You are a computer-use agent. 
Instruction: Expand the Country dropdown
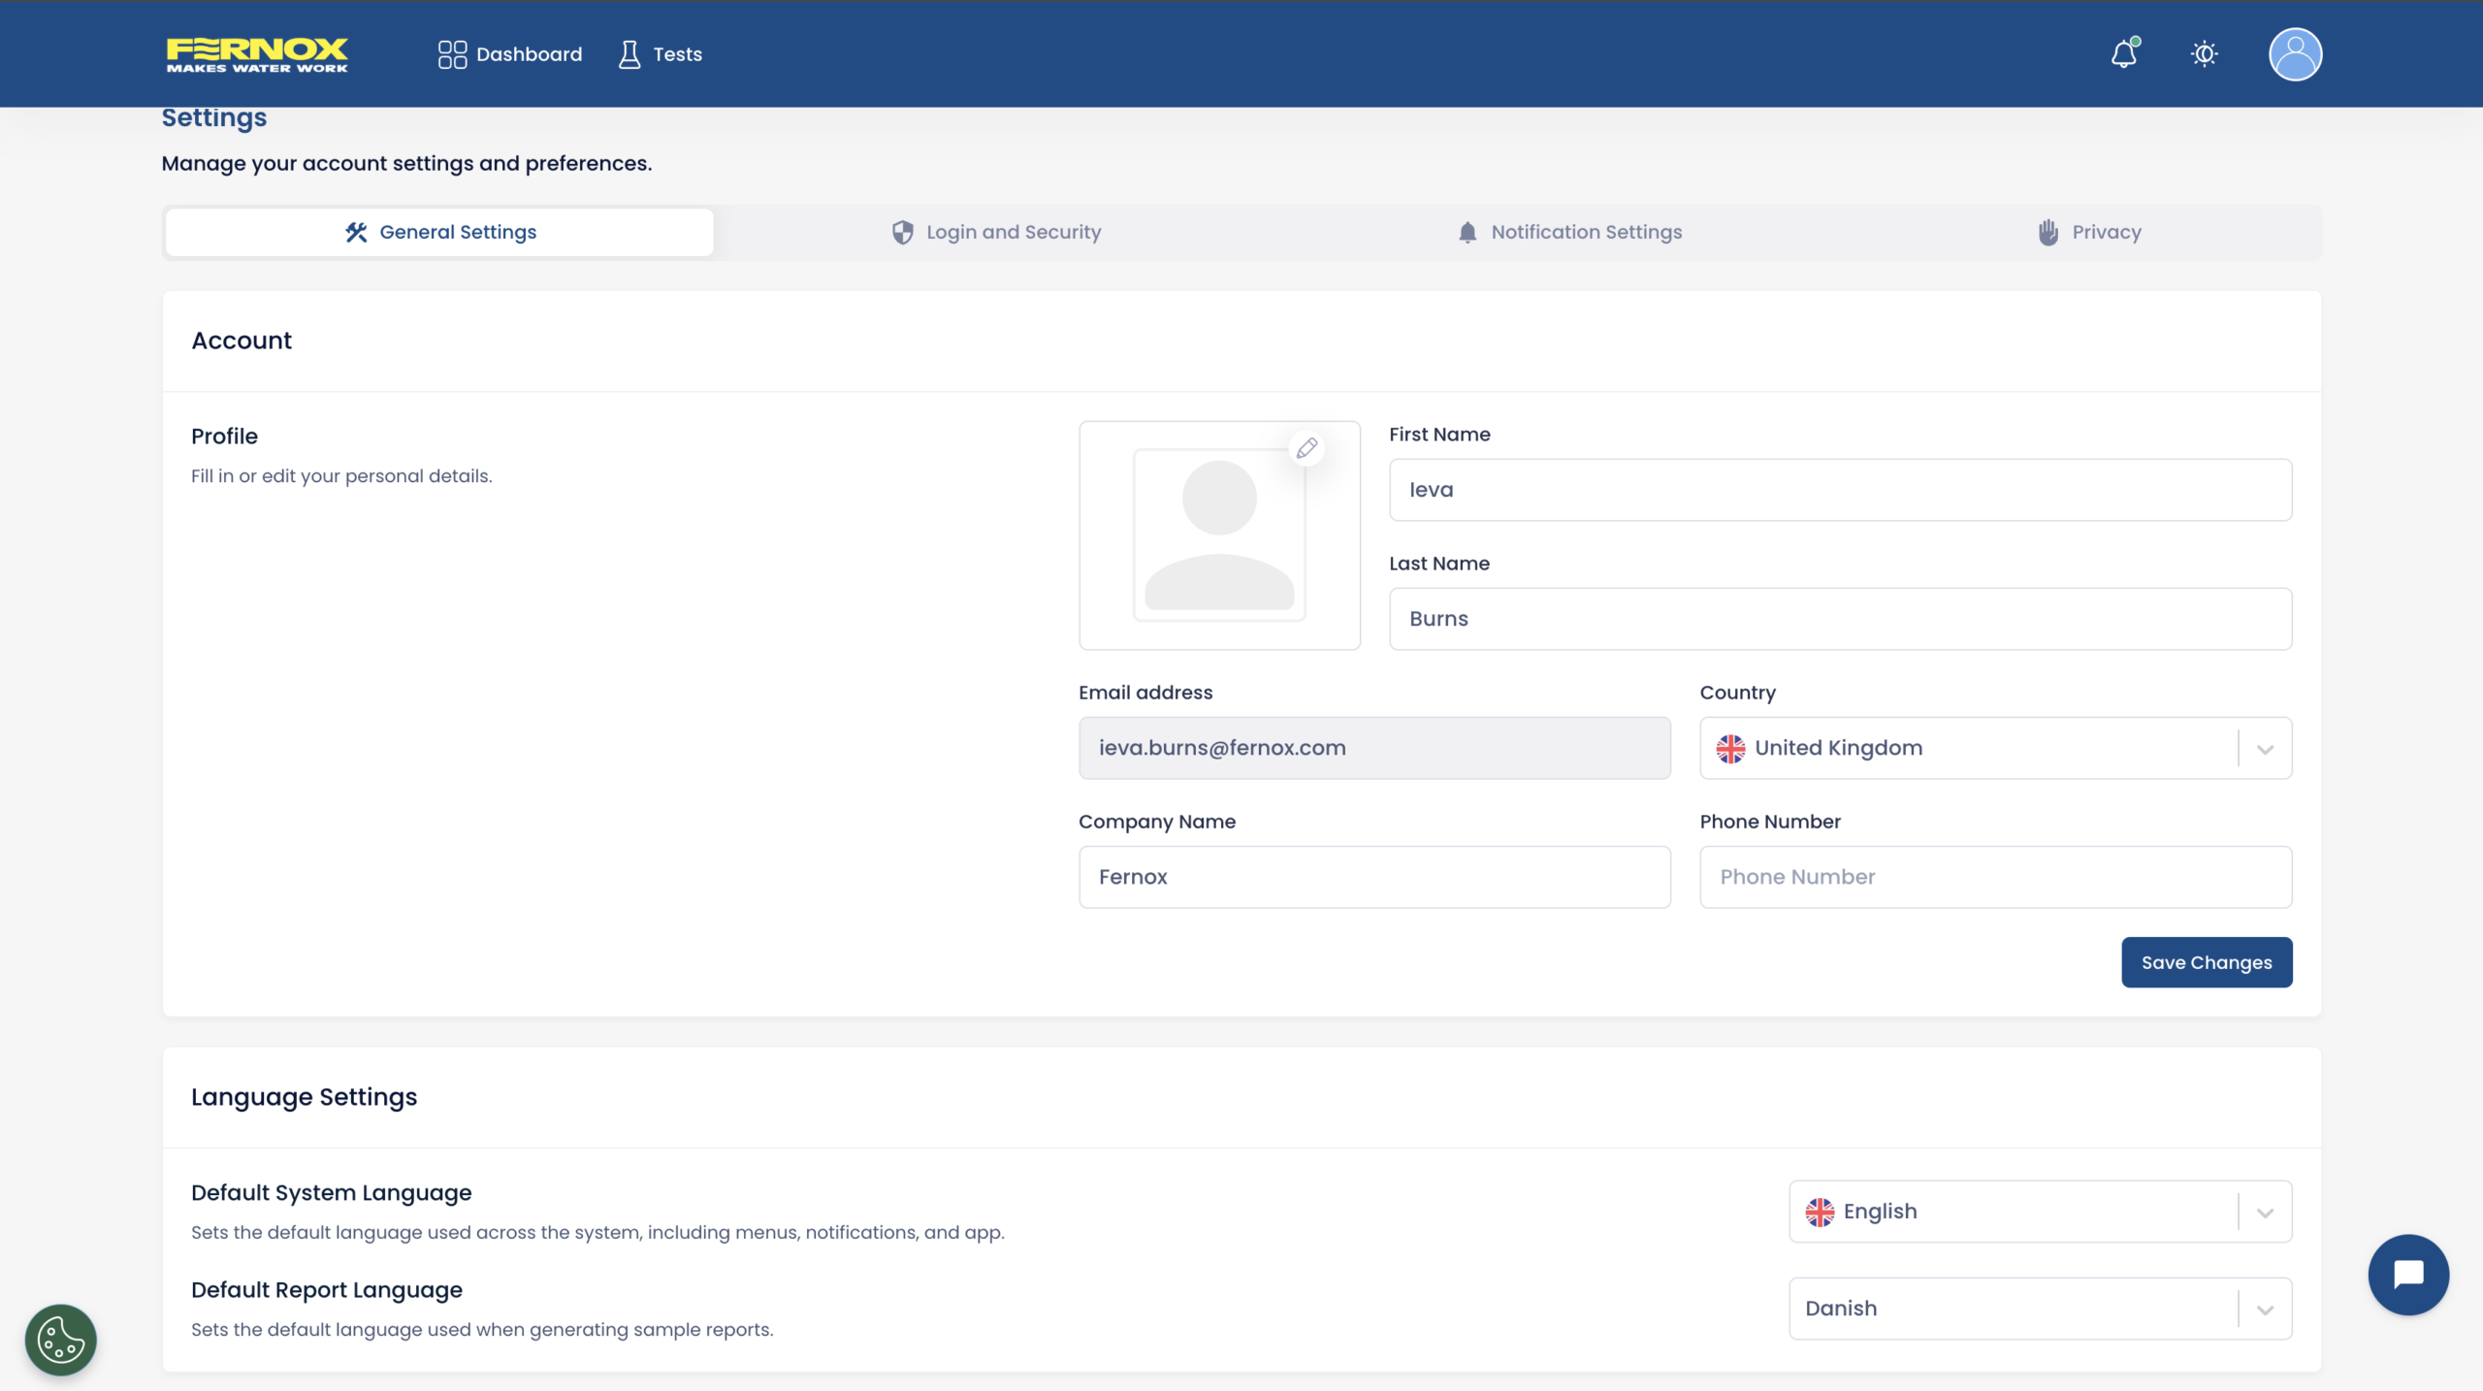pyautogui.click(x=2264, y=748)
